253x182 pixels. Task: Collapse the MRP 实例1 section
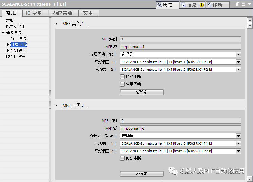pyautogui.click(x=56, y=24)
